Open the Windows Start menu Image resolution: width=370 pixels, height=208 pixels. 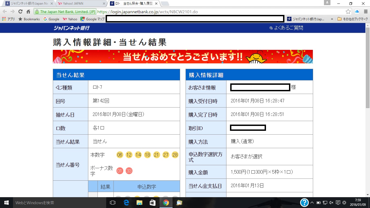(x=7, y=203)
